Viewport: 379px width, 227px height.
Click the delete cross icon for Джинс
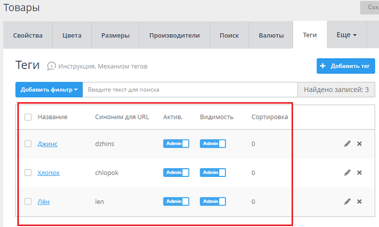[359, 144]
